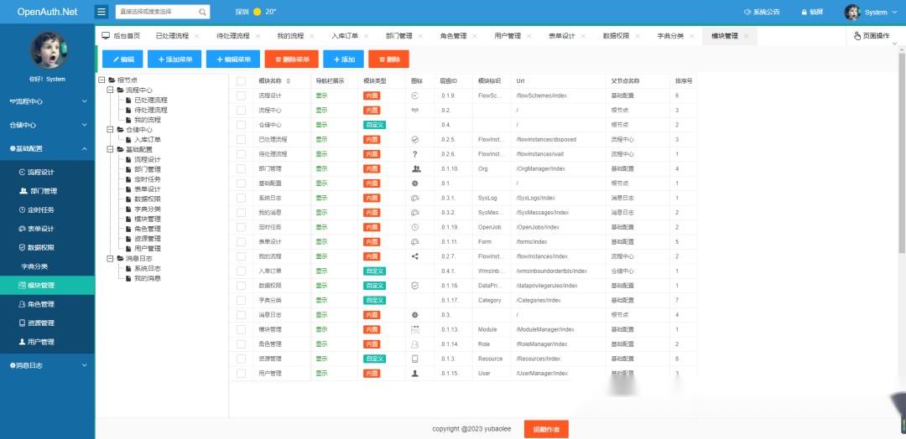Image resolution: width=906 pixels, height=439 pixels.
Task: Switch to the 角色管理 tab
Action: point(453,36)
